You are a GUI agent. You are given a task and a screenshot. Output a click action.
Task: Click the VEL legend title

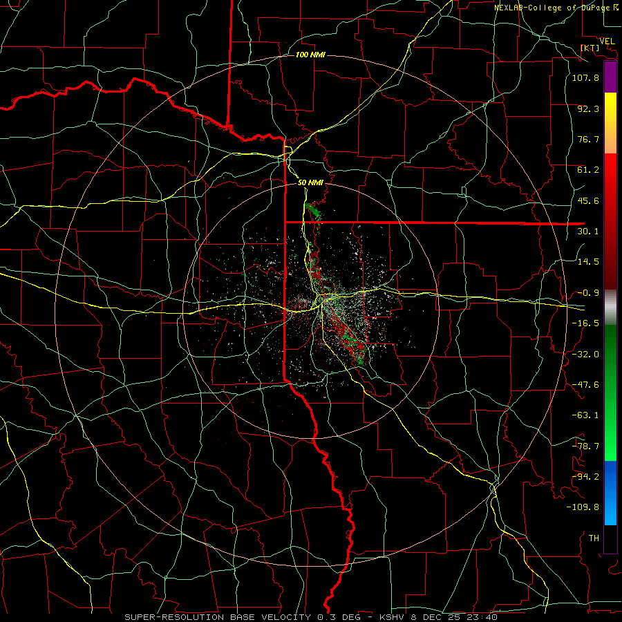point(607,41)
